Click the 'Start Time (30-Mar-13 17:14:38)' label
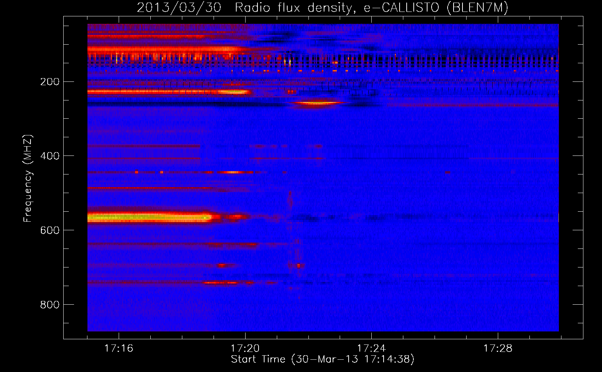Image resolution: width=602 pixels, height=372 pixels. [x=322, y=359]
